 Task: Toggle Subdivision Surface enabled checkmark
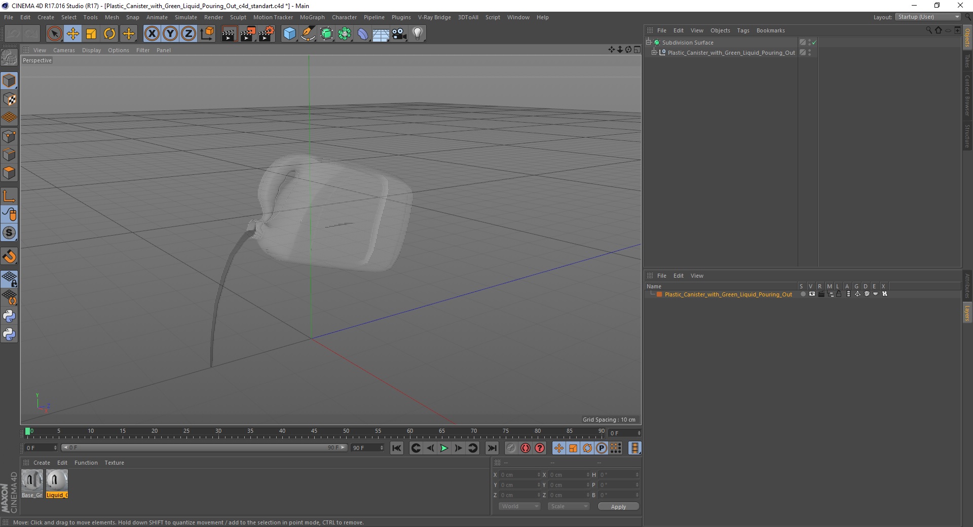click(814, 43)
